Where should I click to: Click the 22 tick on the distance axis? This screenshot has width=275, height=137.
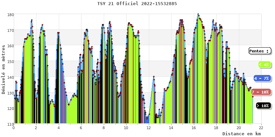click(261, 127)
